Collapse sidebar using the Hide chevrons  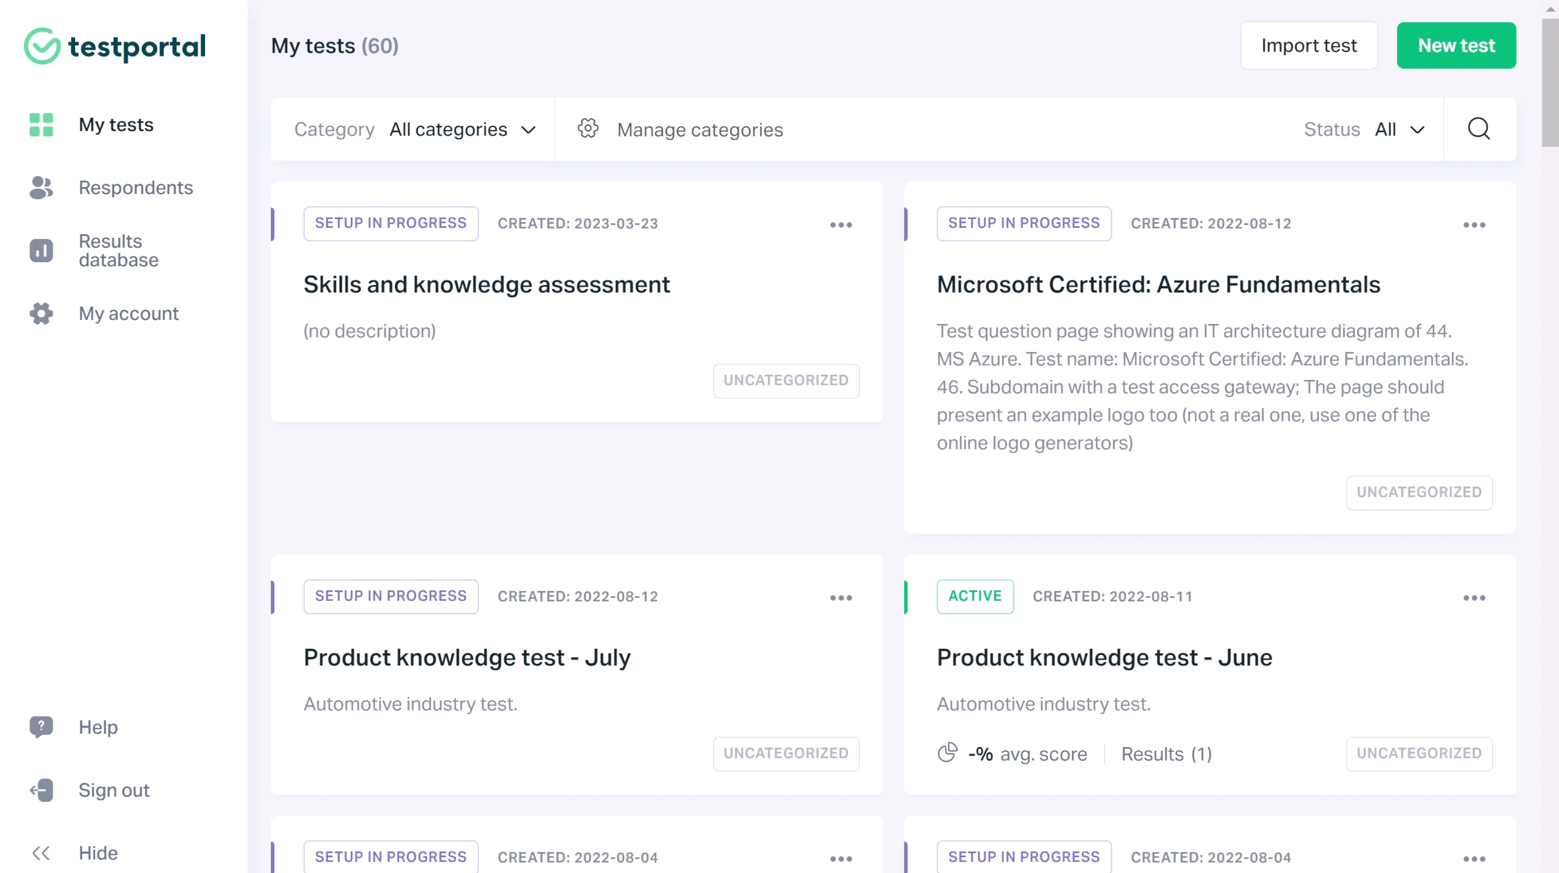click(x=41, y=852)
